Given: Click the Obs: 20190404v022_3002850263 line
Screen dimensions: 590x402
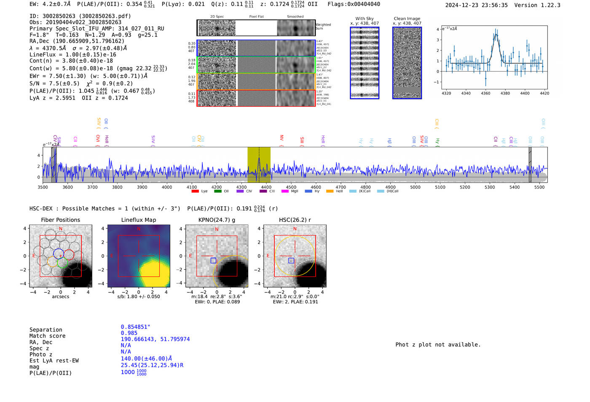Looking at the screenshot, I should [75, 22].
